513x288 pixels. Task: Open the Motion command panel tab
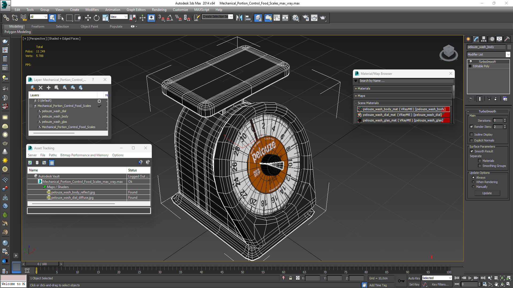492,39
